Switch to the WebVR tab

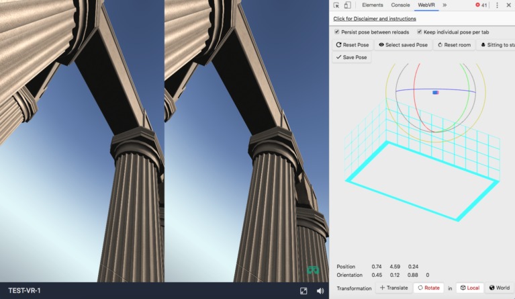(426, 5)
